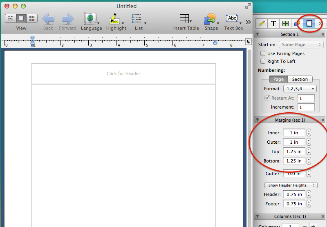Viewport: 327px width, 227px height.
Task: Open the Highlight color dropdown arrow
Action: pos(123,23)
